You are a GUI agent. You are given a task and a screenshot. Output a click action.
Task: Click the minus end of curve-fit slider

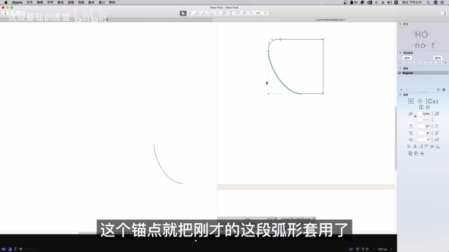(x=400, y=63)
